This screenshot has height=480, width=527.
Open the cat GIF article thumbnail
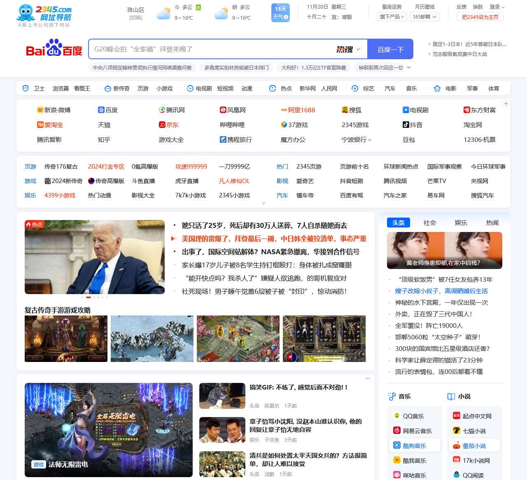222,396
